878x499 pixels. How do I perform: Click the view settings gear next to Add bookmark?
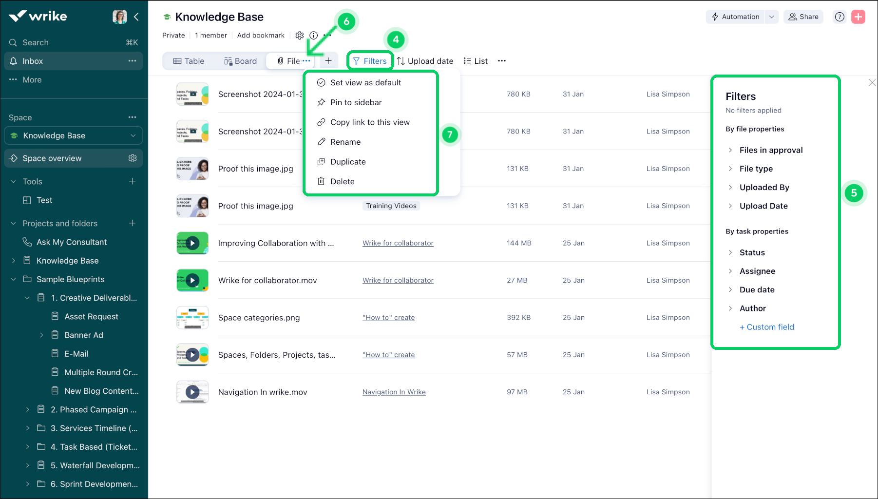(x=300, y=35)
